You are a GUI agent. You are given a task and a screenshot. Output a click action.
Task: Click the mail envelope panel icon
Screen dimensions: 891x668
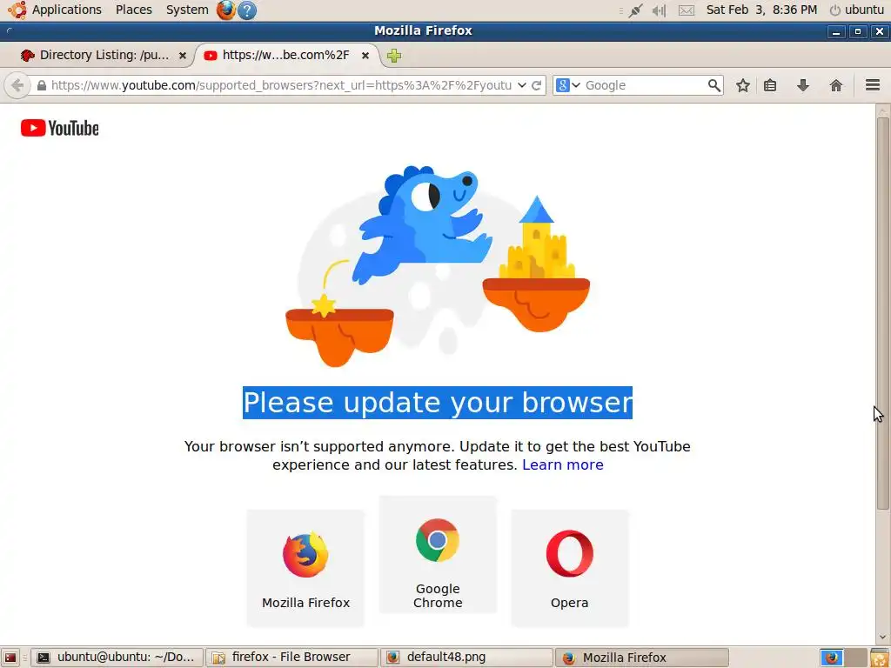(x=687, y=10)
